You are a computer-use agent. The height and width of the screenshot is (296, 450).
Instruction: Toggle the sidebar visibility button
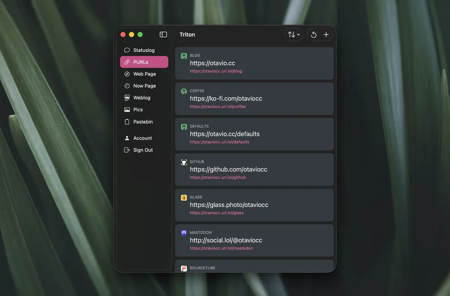click(163, 34)
